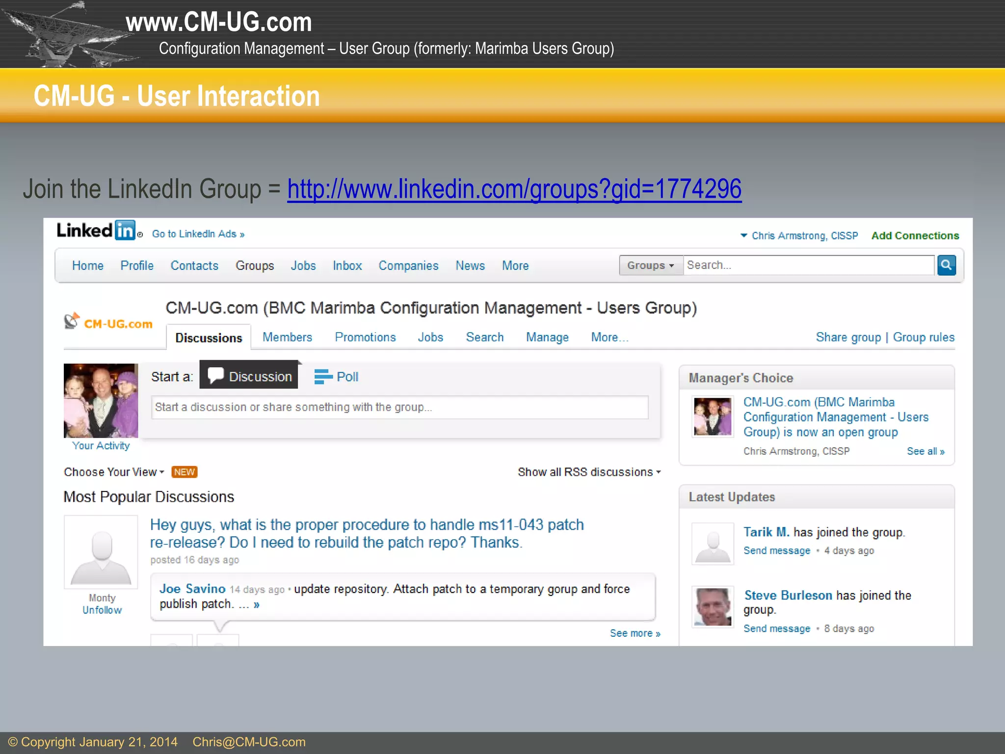The width and height of the screenshot is (1005, 754).
Task: Open Profile in the navigation bar
Action: click(137, 265)
